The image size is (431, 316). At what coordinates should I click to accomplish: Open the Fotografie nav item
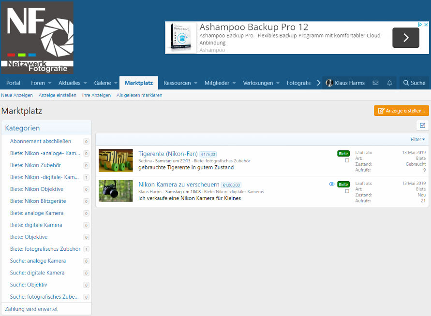pyautogui.click(x=299, y=83)
